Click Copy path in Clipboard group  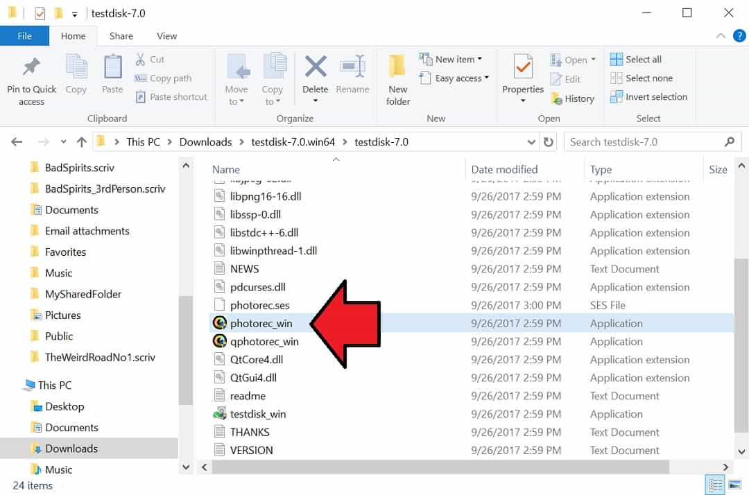point(163,78)
